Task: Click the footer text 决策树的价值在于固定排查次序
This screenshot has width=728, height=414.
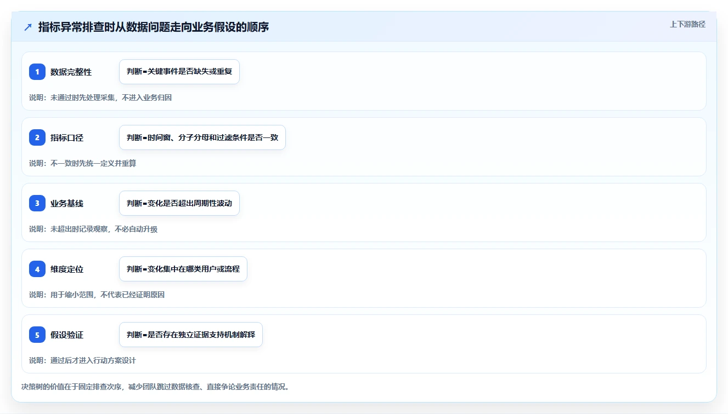Action: 155,387
